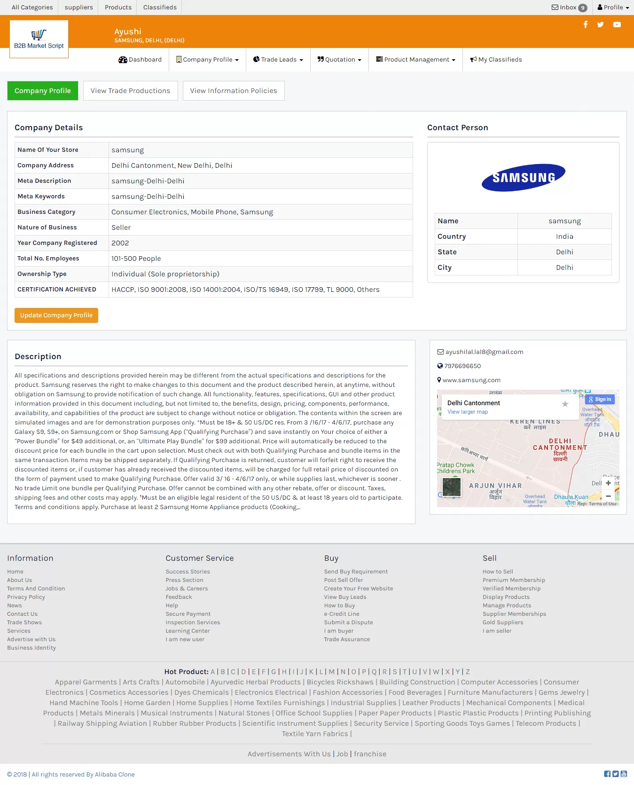This screenshot has width=634, height=785.
Task: Select the green Company Profile tab
Action: click(x=43, y=91)
